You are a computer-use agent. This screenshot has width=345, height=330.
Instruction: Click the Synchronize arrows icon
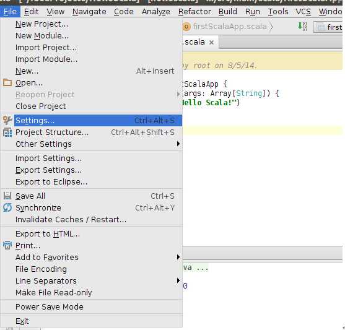point(7,207)
